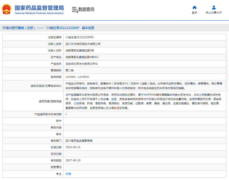
Task: Click the document icon before 境内医疗器械
Action: tap(4, 28)
